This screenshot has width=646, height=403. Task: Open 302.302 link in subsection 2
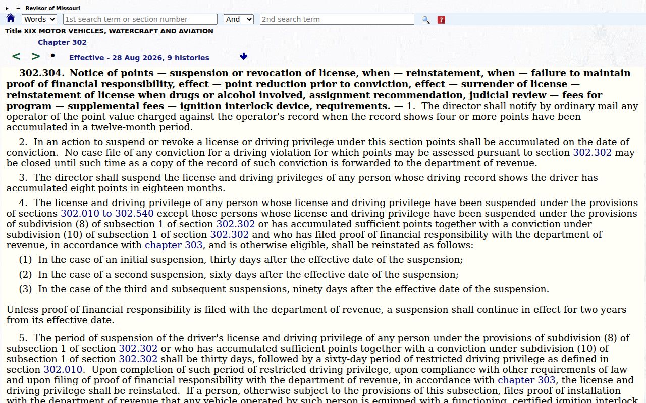pyautogui.click(x=592, y=153)
